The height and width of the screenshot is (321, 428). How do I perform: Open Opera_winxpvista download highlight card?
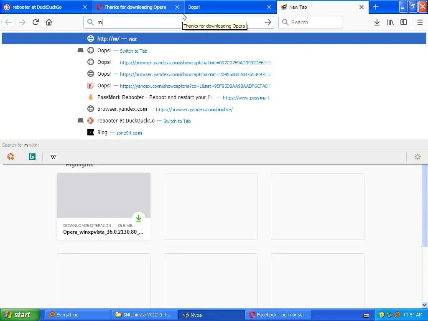pos(104,206)
